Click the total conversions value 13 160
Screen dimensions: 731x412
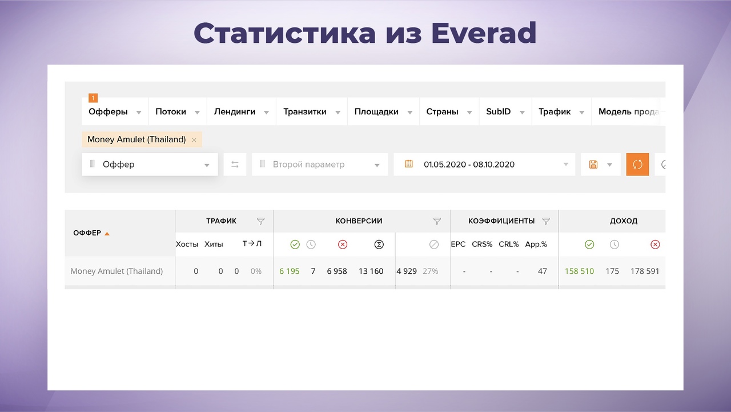click(371, 271)
